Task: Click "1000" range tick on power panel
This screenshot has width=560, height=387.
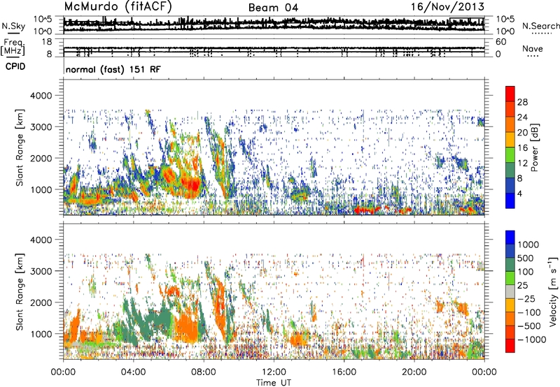Action: [41, 189]
